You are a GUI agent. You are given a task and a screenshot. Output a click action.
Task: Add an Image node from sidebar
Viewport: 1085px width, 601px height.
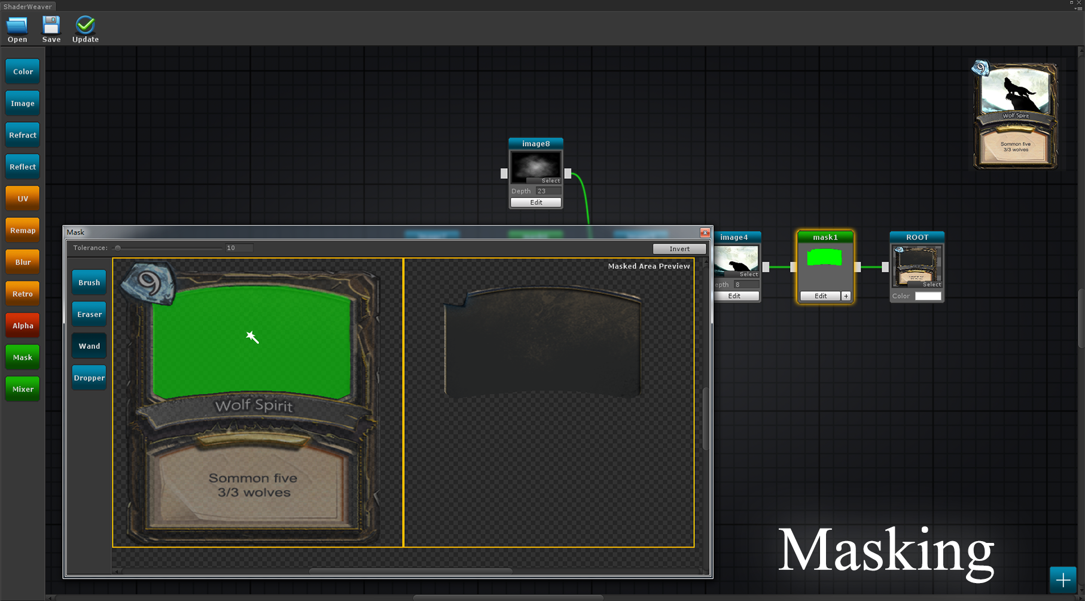tap(23, 103)
